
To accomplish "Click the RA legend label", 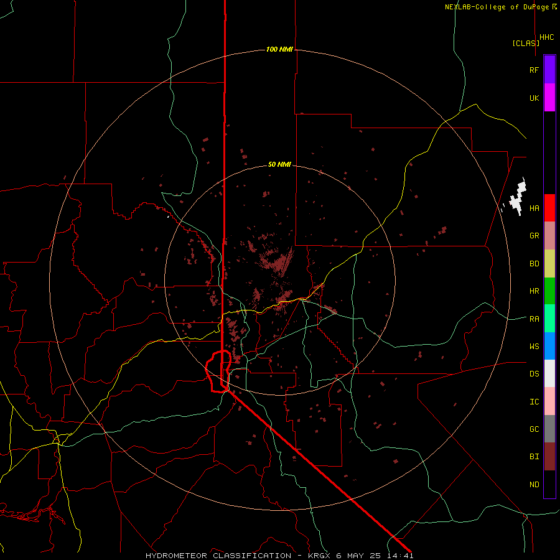I will coord(534,319).
